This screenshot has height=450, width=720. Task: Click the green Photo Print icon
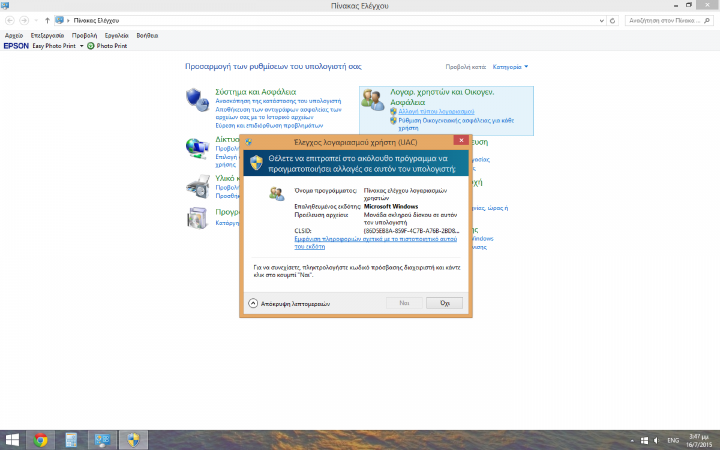91,46
